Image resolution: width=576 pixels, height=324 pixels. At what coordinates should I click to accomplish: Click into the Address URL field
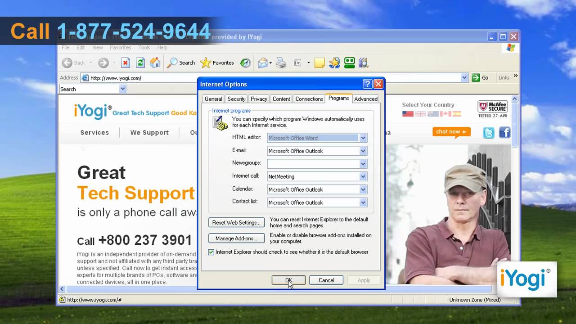(274, 78)
